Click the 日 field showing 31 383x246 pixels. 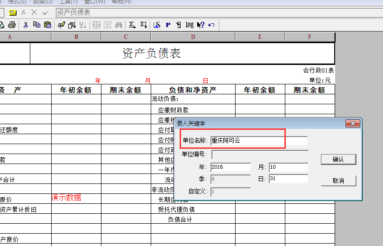click(288, 179)
